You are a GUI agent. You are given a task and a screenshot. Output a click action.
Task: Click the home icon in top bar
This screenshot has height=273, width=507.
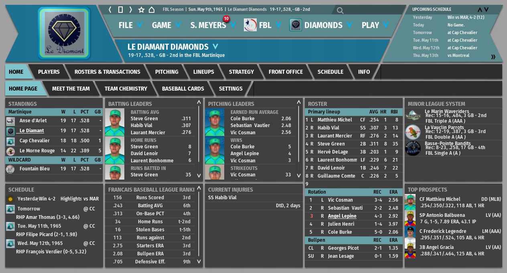[x=152, y=10]
